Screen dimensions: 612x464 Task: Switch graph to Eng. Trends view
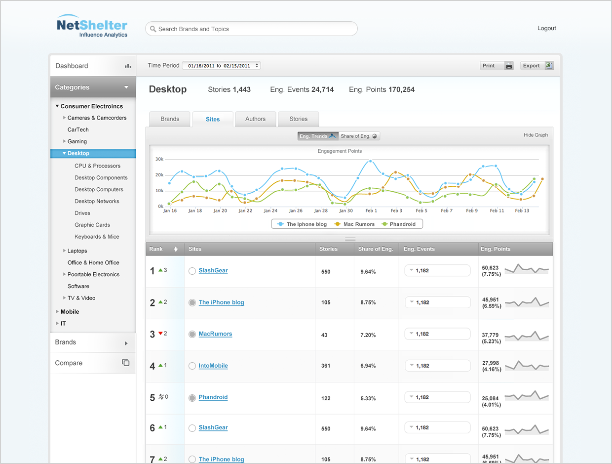pos(318,136)
